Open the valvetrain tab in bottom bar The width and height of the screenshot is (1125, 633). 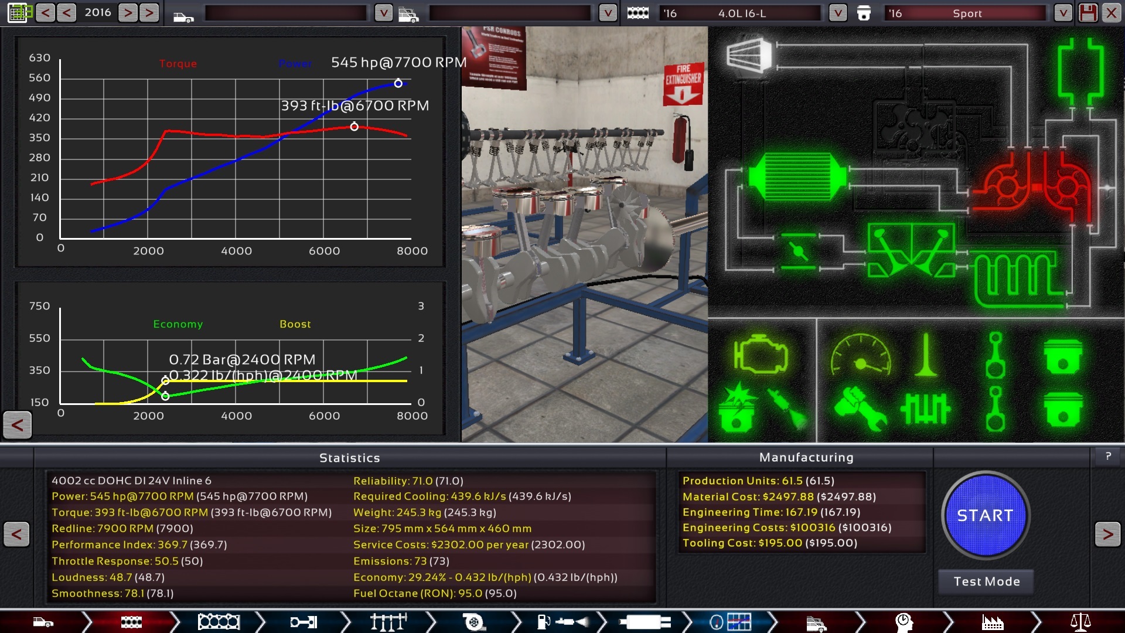click(x=388, y=622)
